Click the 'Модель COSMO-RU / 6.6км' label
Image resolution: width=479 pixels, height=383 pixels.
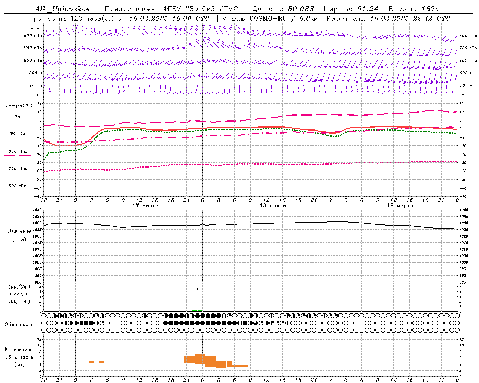click(270, 18)
